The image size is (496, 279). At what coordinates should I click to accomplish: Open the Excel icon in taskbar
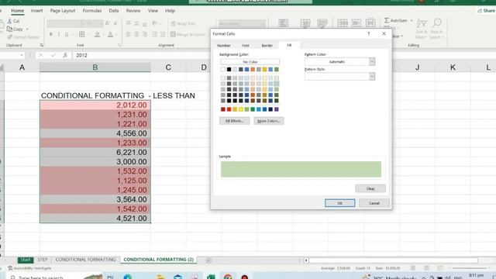point(211,277)
